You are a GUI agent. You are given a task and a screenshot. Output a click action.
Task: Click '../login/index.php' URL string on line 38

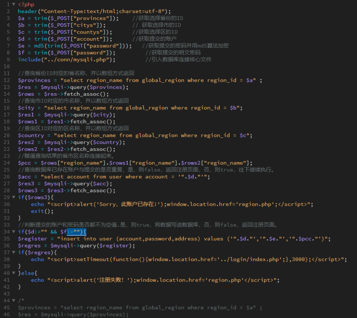pos(250,259)
